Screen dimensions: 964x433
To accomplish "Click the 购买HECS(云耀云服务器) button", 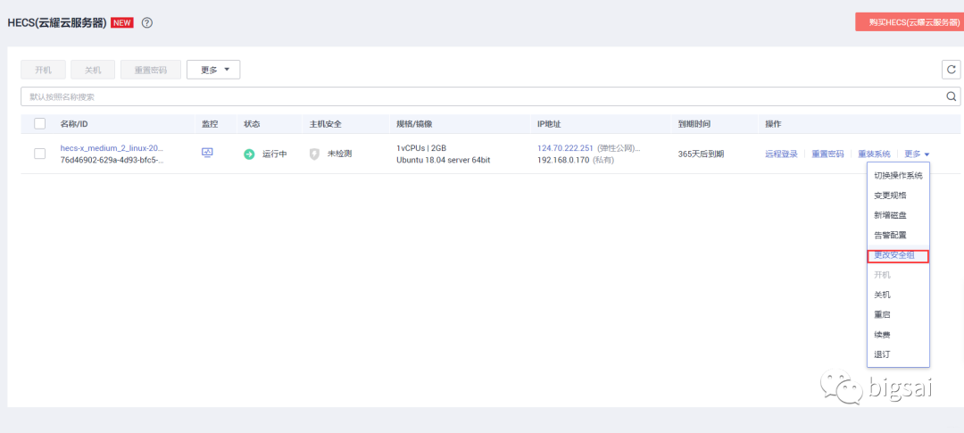I will (910, 21).
